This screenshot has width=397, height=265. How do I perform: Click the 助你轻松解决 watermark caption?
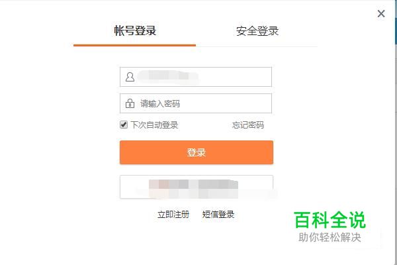[x=330, y=238]
